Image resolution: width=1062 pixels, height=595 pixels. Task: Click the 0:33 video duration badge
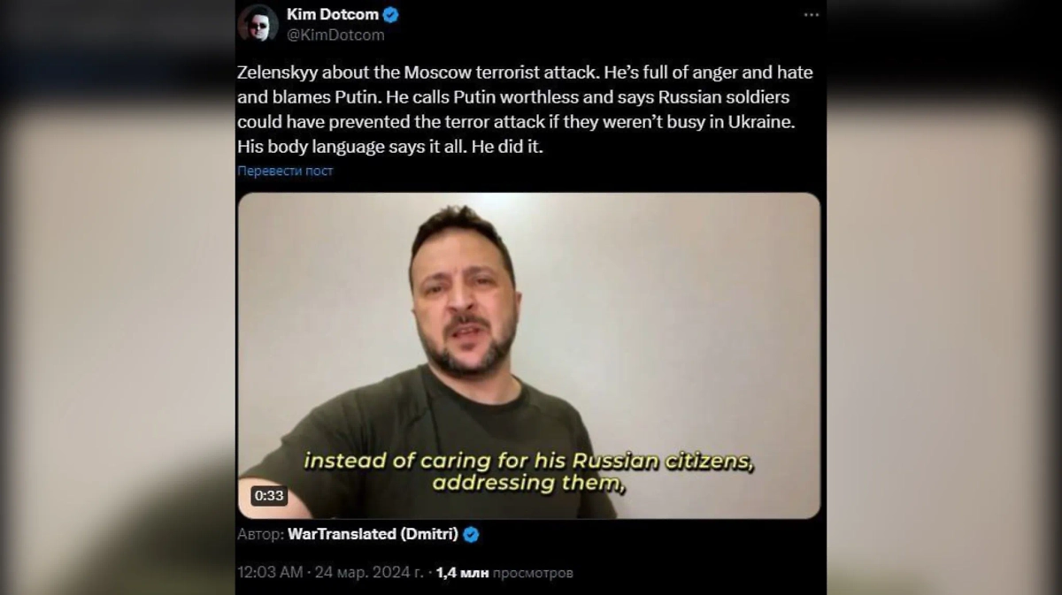pos(269,496)
